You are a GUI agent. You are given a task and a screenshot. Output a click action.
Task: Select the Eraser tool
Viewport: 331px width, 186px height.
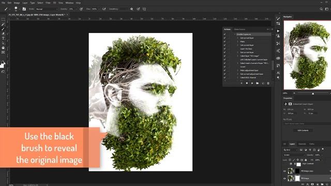click(x=3, y=34)
